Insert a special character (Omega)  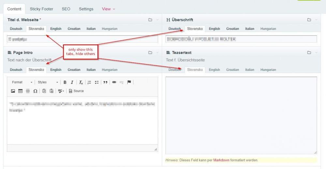tap(35, 91)
